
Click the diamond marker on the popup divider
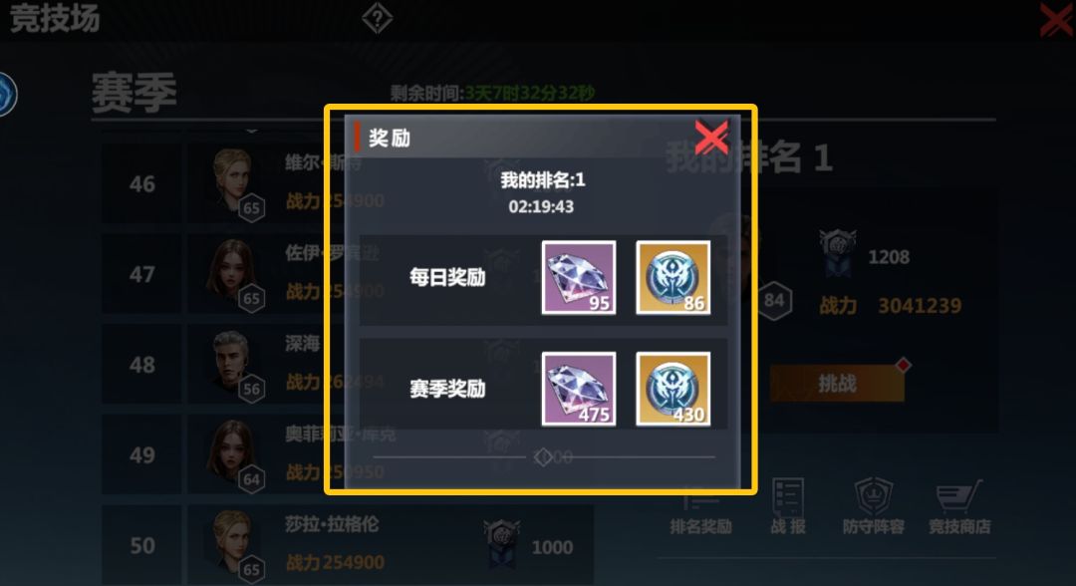[x=544, y=457]
